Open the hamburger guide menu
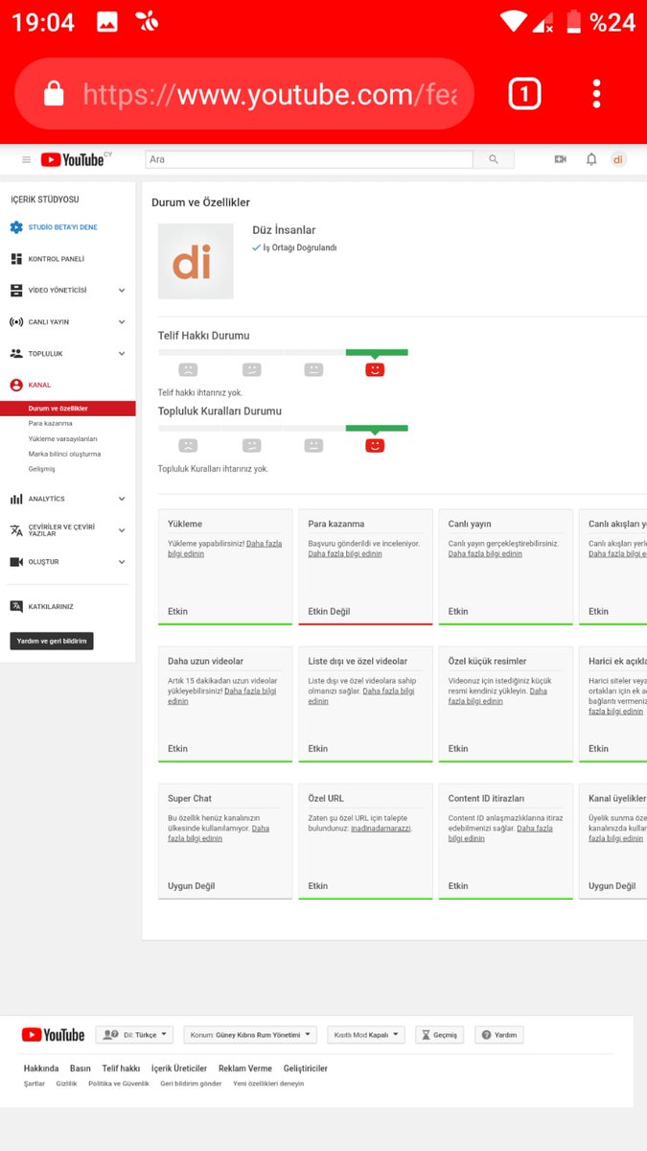Screen dimensions: 647x1151 [26, 159]
